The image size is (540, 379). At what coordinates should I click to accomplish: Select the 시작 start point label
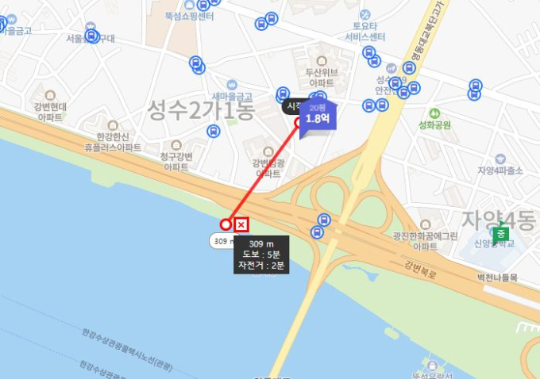pyautogui.click(x=291, y=106)
